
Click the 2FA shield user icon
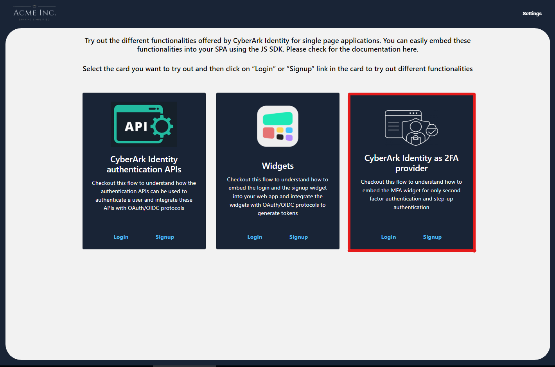click(x=411, y=127)
